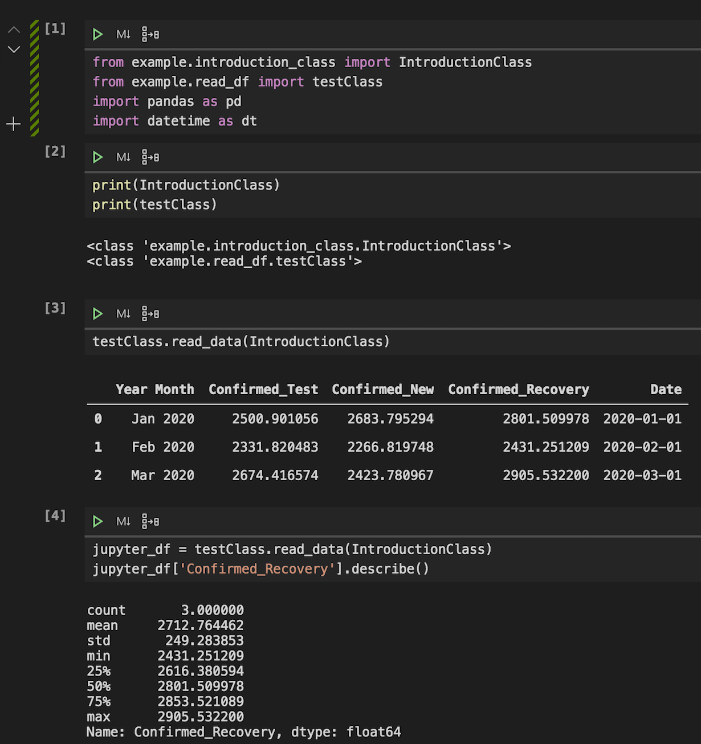Add a new cell with the plus icon

[x=13, y=124]
